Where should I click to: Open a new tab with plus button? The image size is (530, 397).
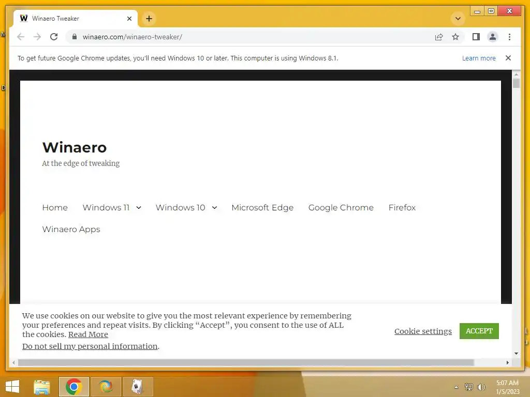coord(149,19)
